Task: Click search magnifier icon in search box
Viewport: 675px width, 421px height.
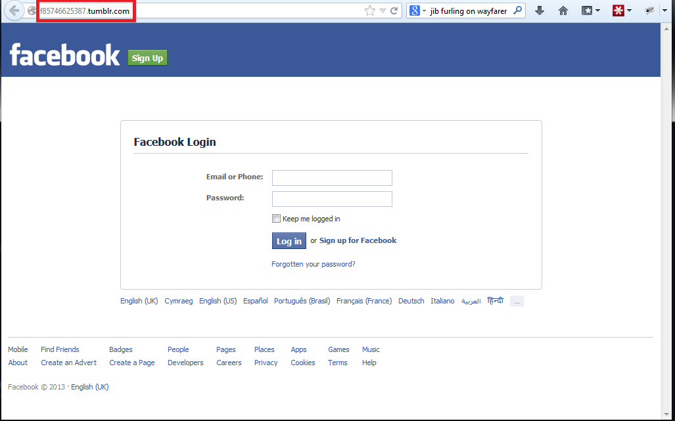Action: click(518, 11)
